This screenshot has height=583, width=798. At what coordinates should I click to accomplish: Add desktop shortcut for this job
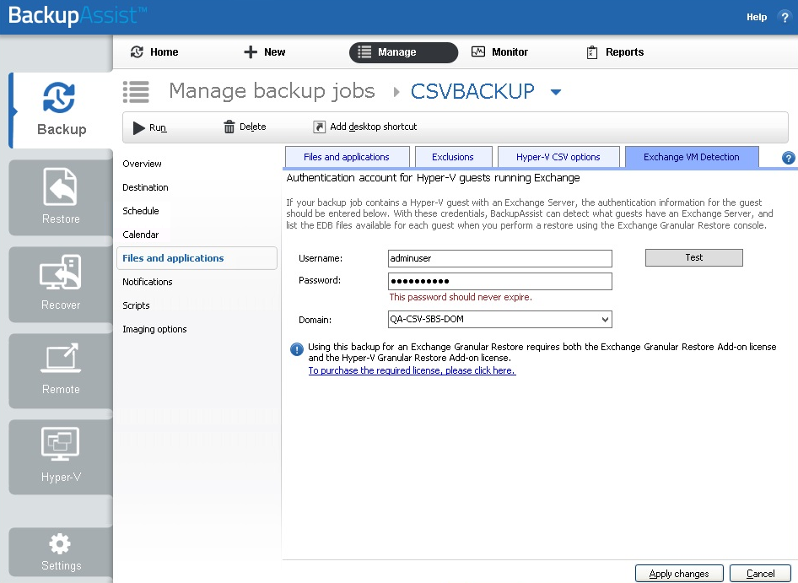(364, 127)
